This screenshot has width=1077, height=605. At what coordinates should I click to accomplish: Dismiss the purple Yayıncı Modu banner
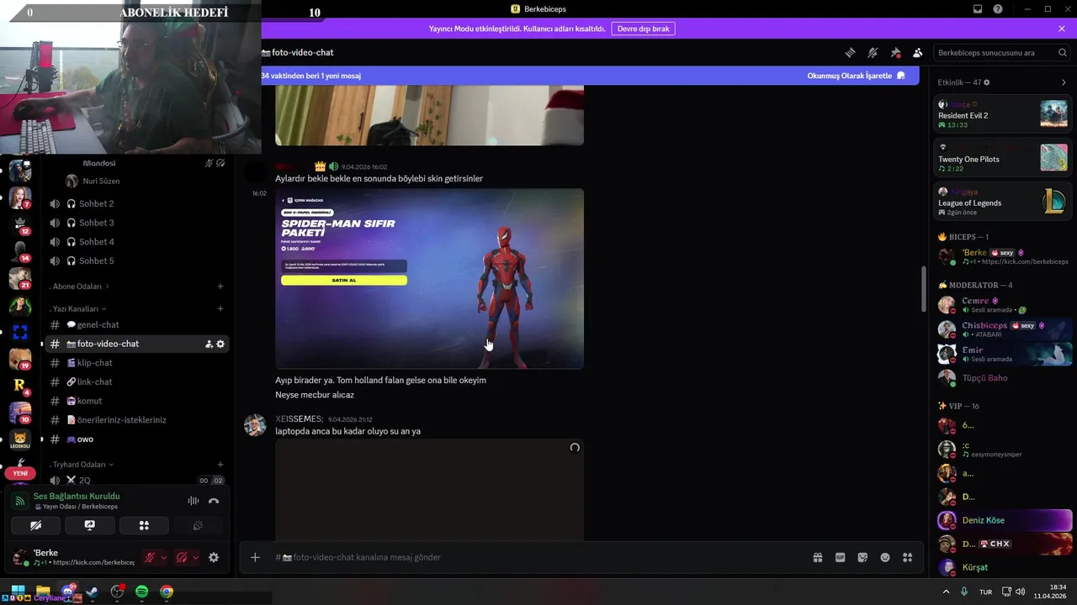point(1062,29)
